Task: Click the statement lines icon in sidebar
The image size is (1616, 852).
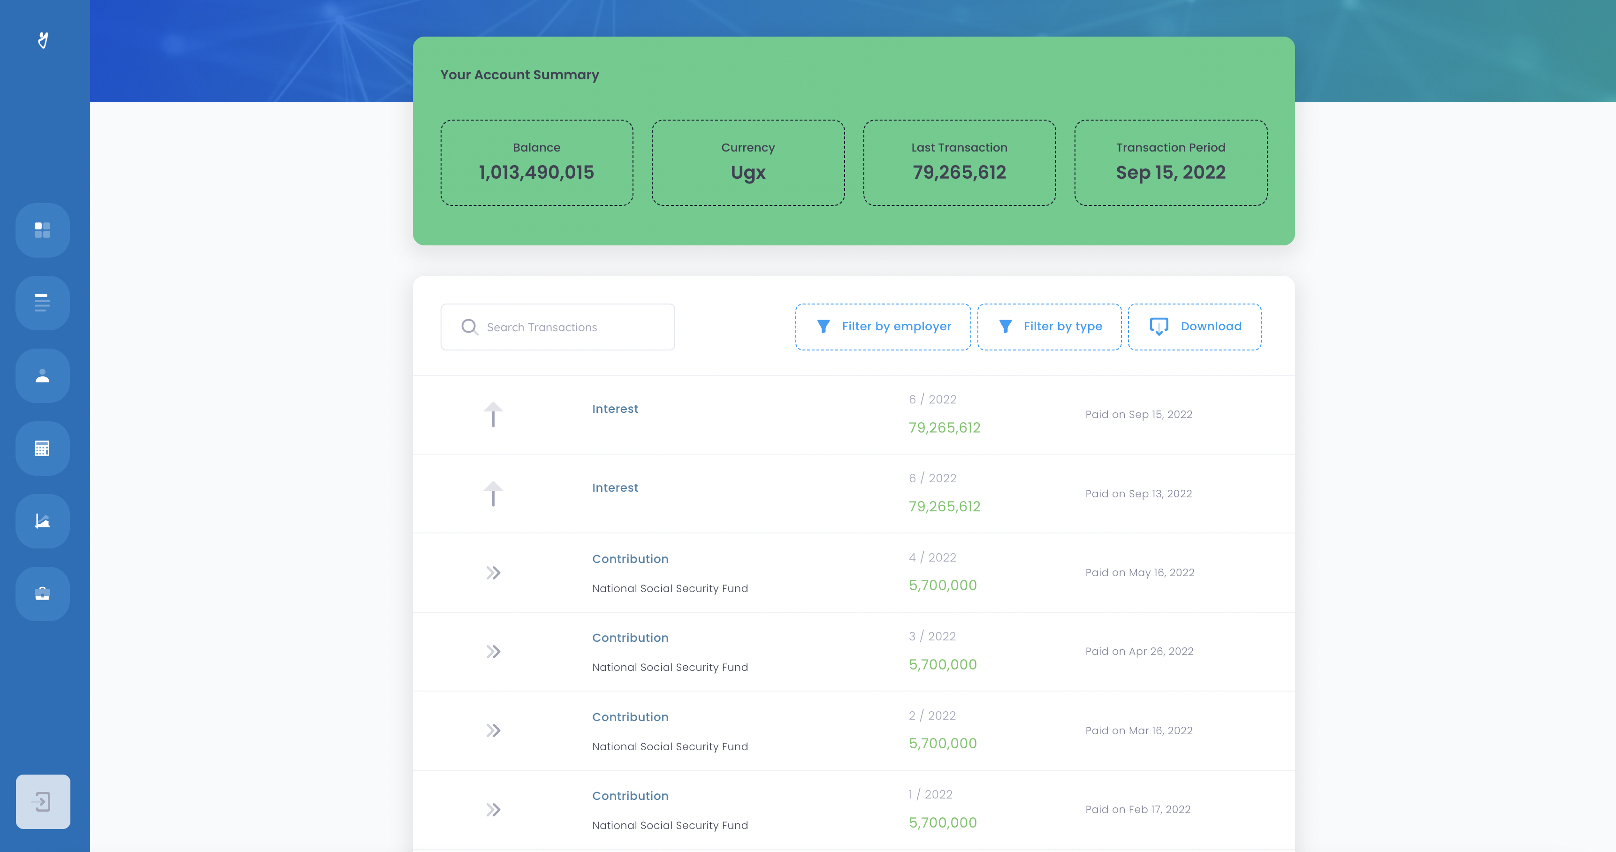Action: coord(42,303)
